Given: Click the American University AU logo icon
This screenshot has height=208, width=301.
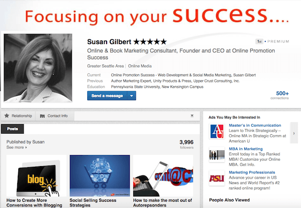Looking at the screenshot, I should [x=217, y=132].
